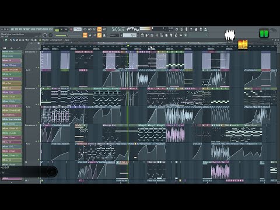Click the second dark knob left of volume slider
The image size is (280, 210).
pyautogui.click(x=50, y=35)
